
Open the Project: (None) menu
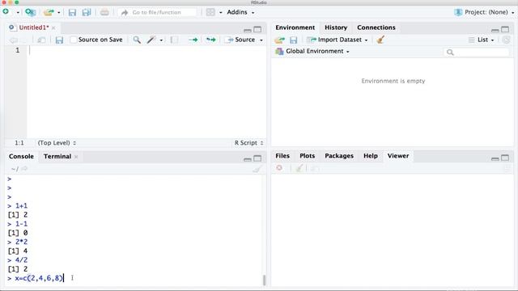click(484, 12)
